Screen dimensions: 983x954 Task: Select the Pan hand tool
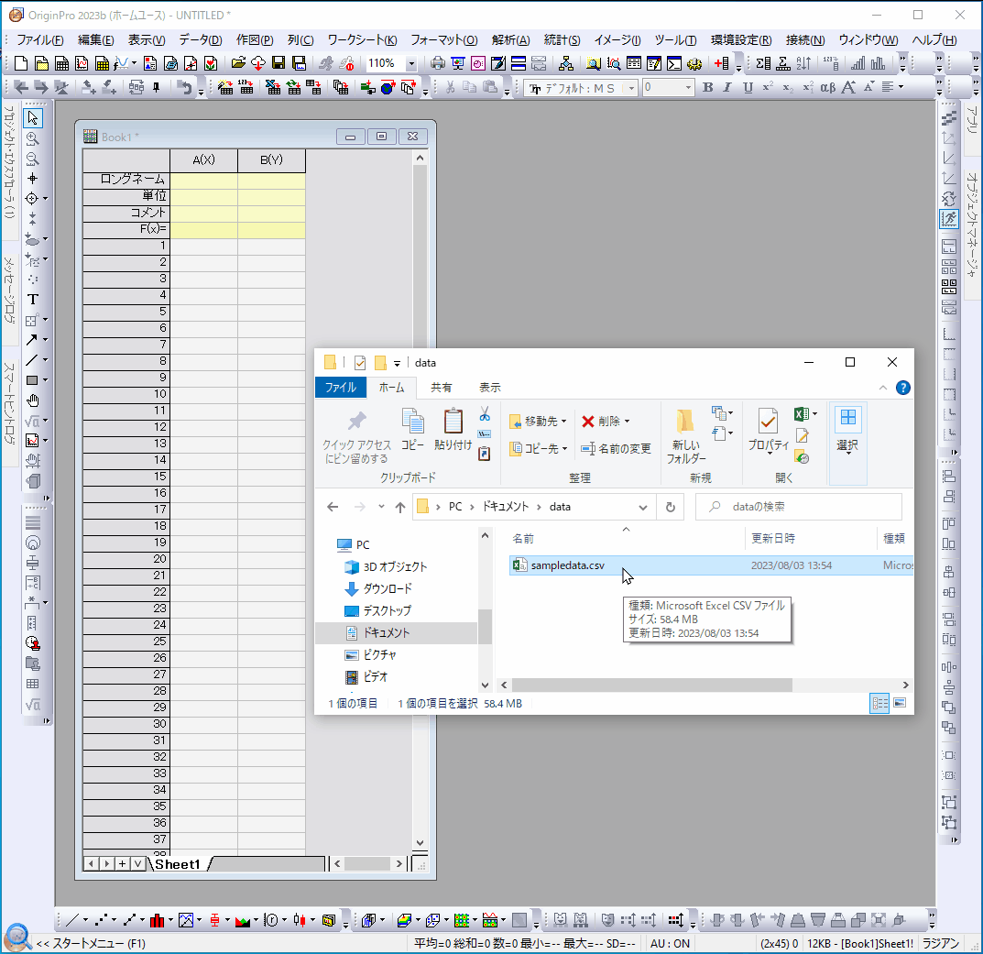pos(33,400)
